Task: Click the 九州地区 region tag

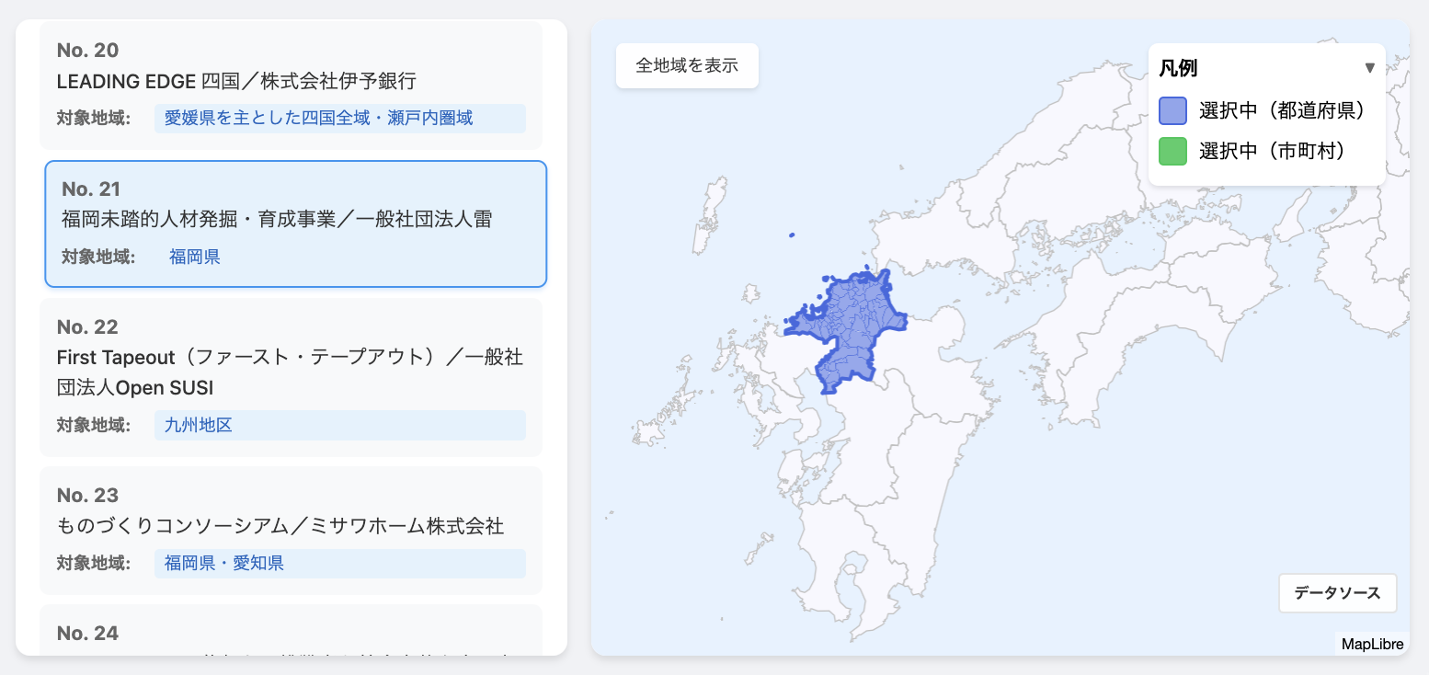Action: [x=339, y=425]
